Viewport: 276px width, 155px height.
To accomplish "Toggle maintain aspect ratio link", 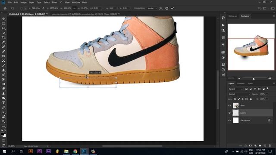I will (75, 8).
